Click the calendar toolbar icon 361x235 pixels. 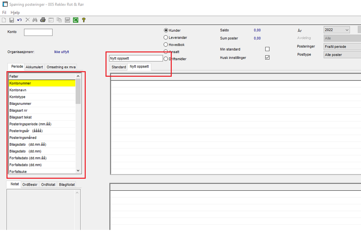pos(51,20)
